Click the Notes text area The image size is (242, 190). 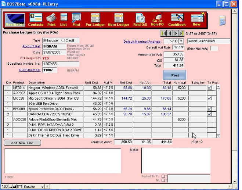pos(176,161)
